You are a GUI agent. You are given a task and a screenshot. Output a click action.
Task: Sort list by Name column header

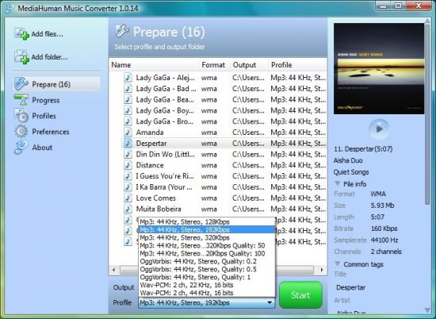(154, 65)
